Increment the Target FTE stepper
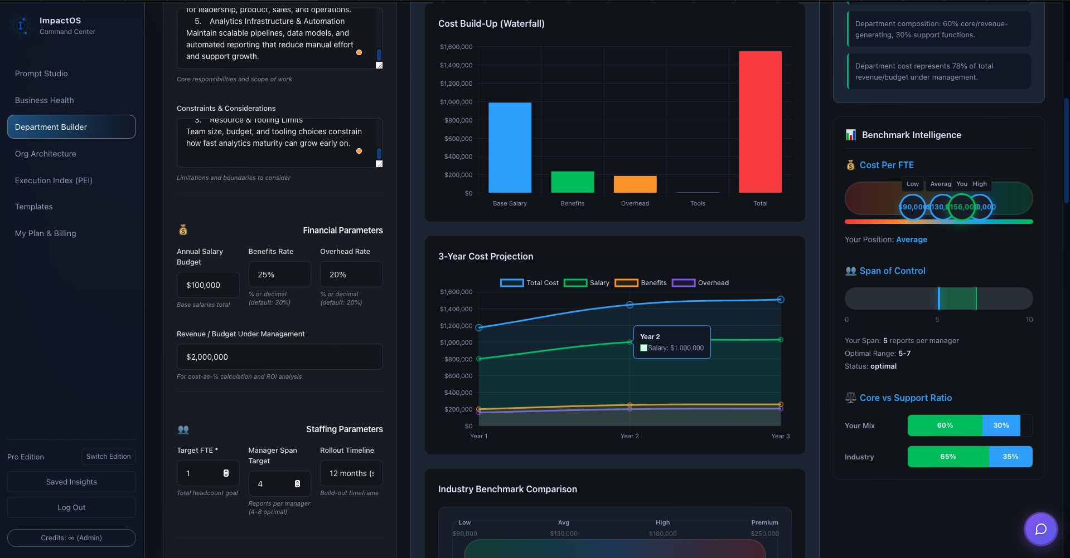The image size is (1070, 558). [225, 470]
